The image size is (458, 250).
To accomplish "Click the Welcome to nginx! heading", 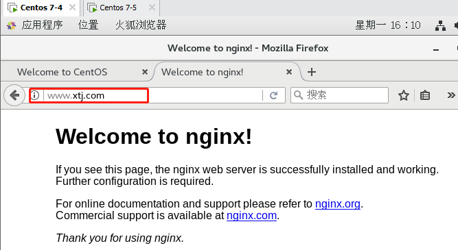I will 154,136.
